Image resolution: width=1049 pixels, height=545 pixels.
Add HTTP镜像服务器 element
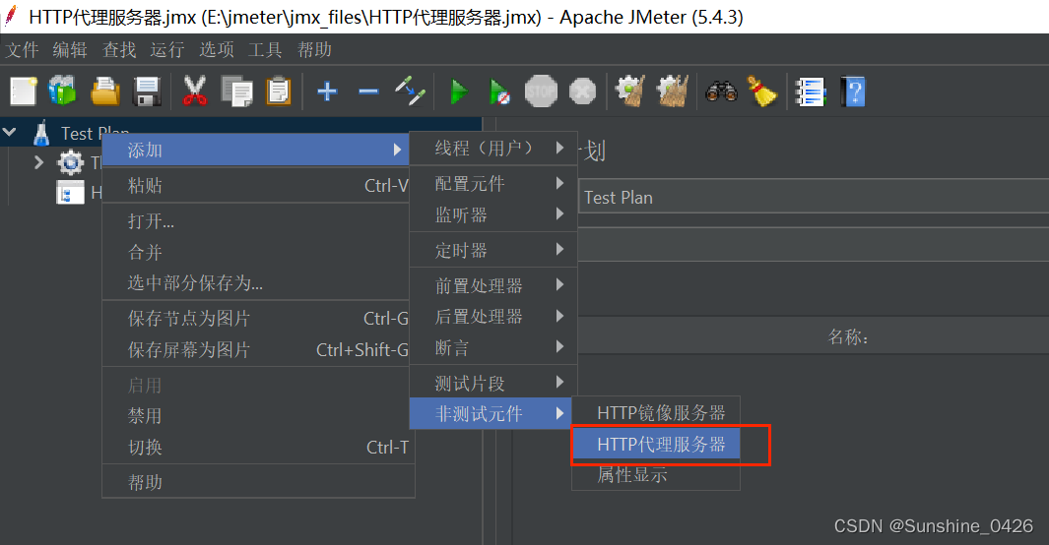tap(656, 413)
